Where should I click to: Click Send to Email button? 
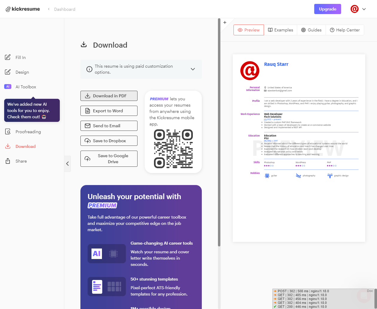click(109, 126)
